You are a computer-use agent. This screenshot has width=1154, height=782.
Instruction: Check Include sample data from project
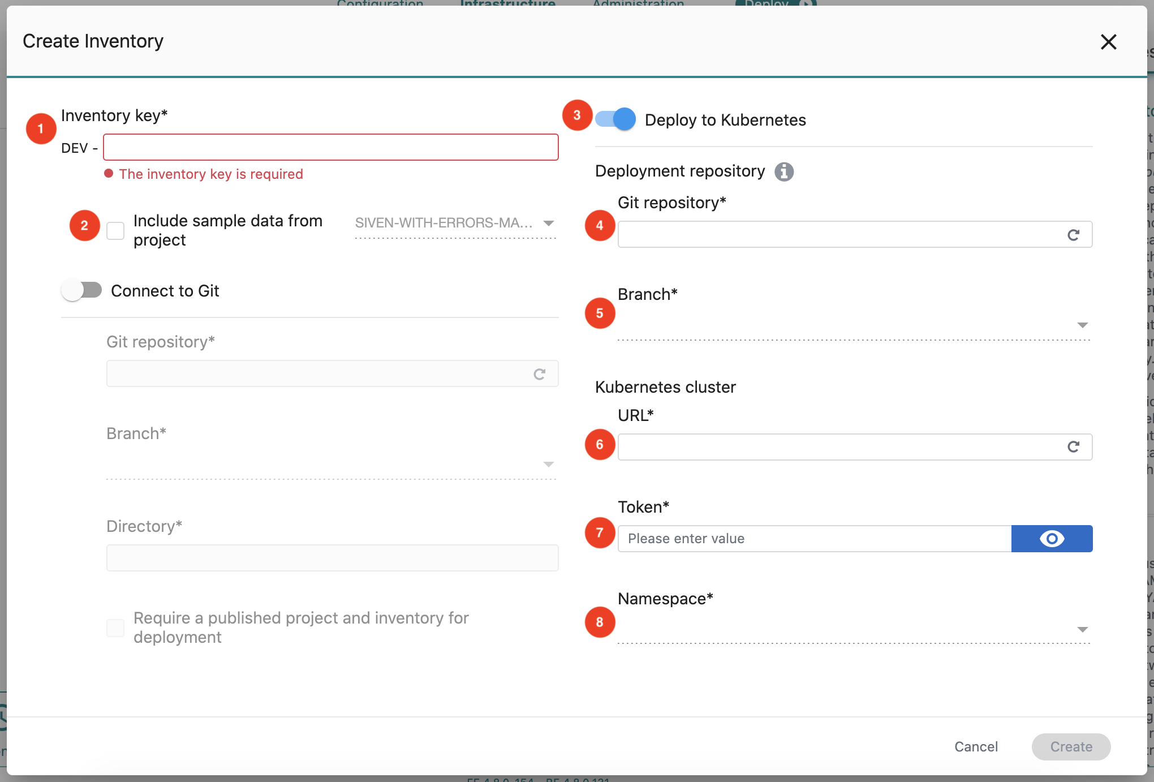(115, 231)
